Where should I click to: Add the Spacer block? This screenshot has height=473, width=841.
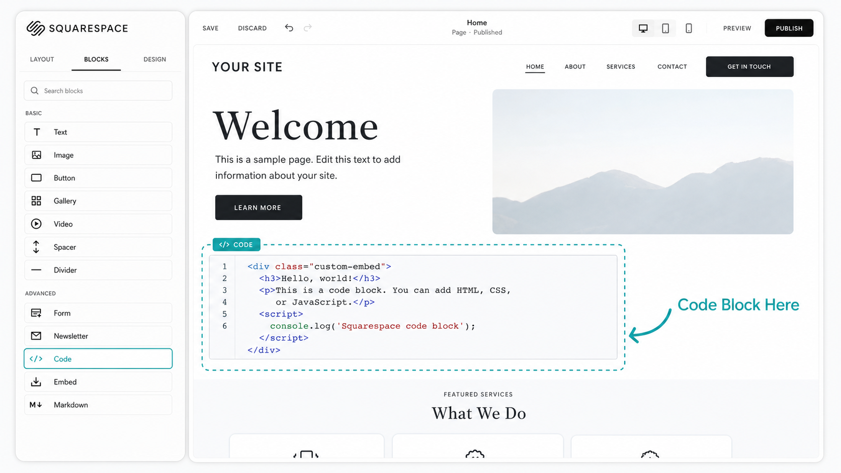pos(98,247)
